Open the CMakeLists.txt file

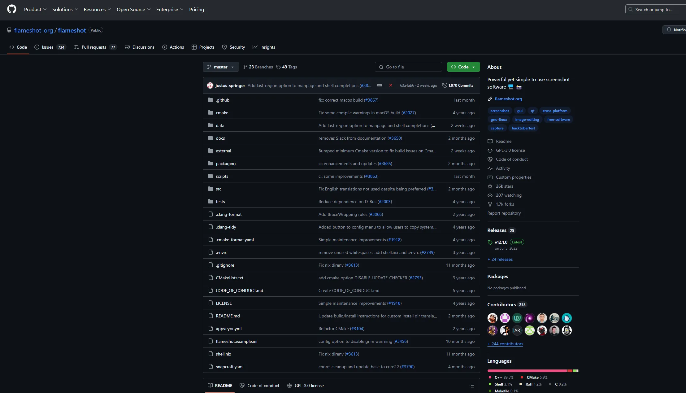pyautogui.click(x=229, y=278)
